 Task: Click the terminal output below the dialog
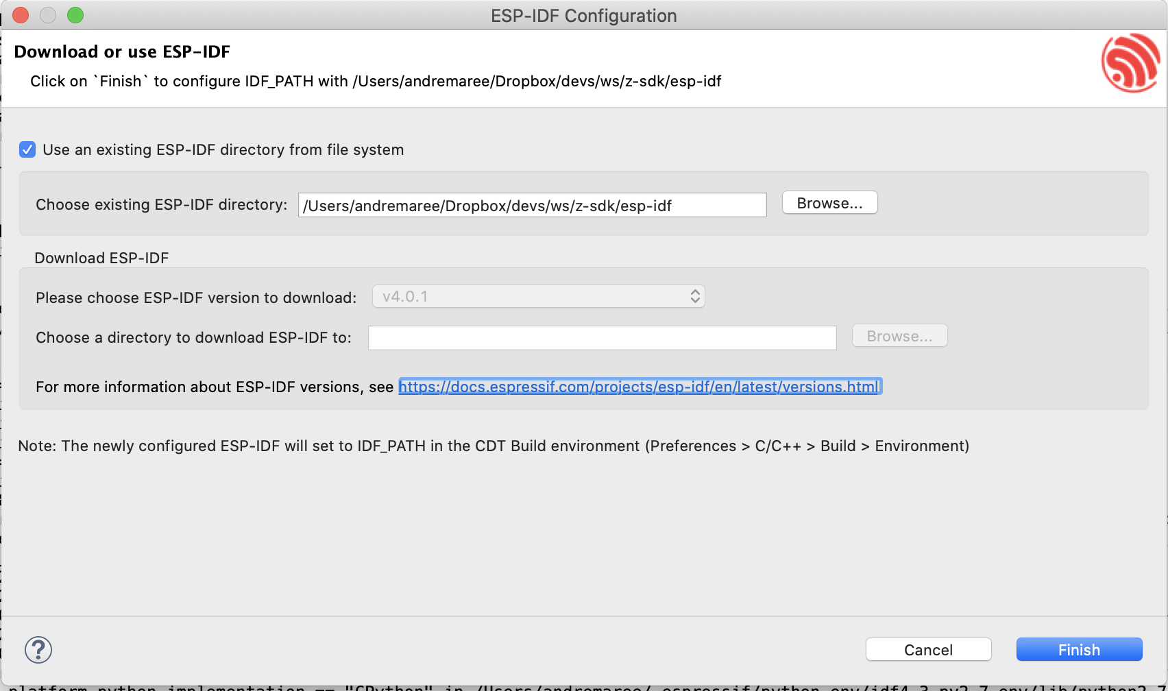(583, 686)
